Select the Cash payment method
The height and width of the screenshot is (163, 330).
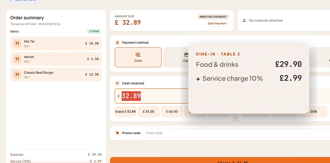click(x=138, y=57)
